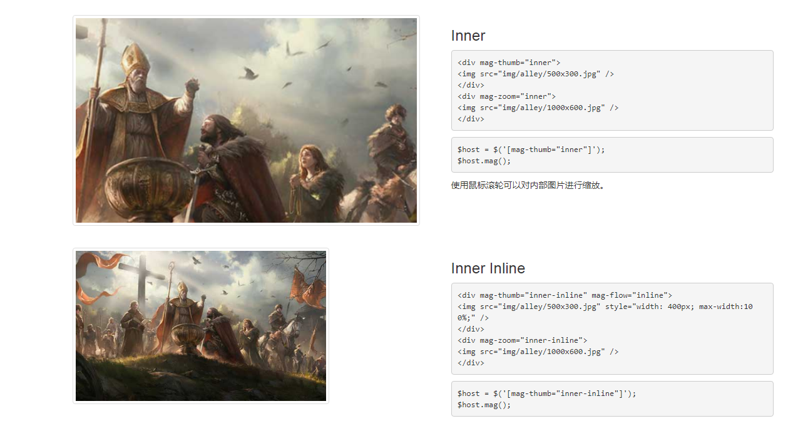Click the large Inner zoom image
Image resolution: width=798 pixels, height=431 pixels.
246,120
